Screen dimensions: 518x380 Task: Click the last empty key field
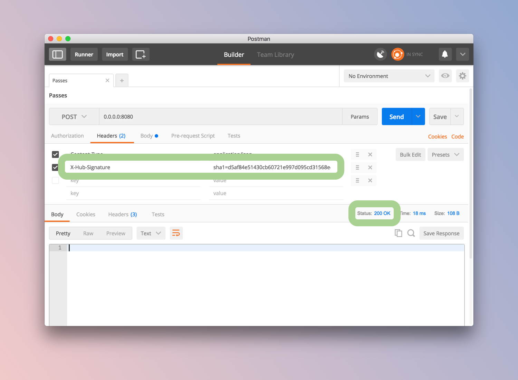tap(133, 193)
